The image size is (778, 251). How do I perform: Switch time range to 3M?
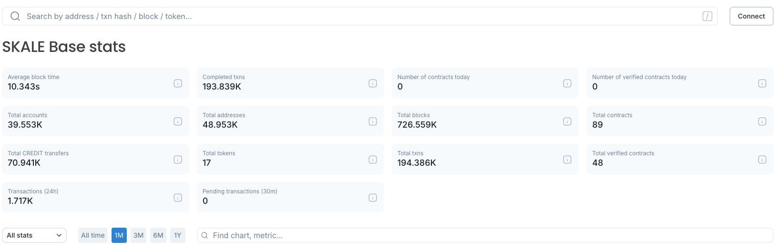point(139,235)
